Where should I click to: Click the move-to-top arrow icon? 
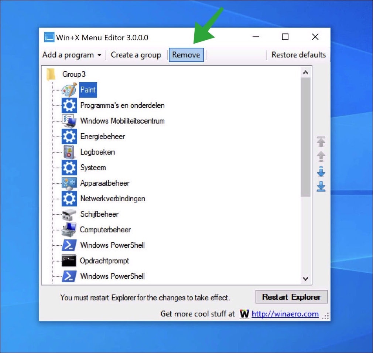[321, 142]
